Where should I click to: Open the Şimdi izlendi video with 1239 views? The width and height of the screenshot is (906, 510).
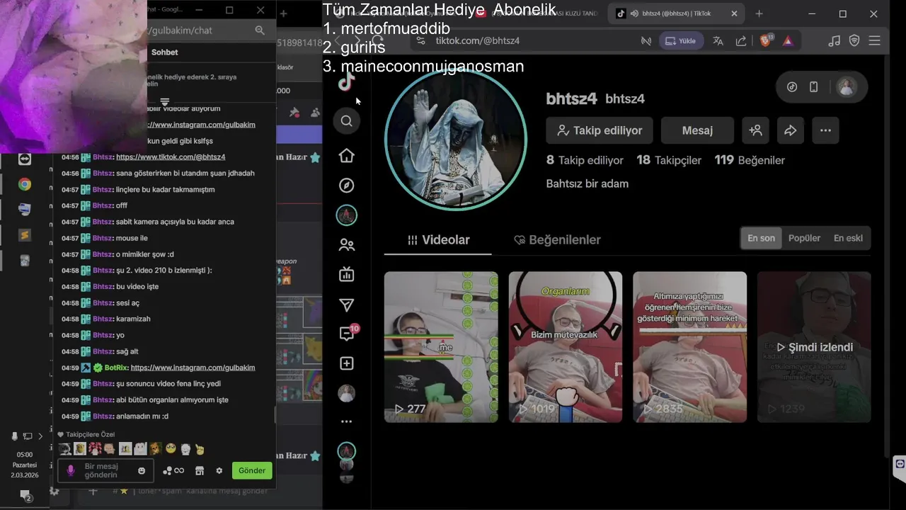(x=814, y=347)
